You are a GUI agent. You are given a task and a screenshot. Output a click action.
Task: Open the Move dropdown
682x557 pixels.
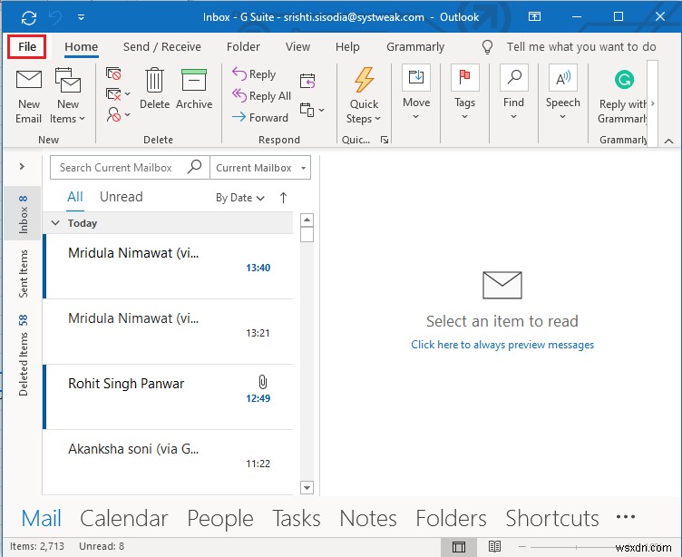pos(416,93)
